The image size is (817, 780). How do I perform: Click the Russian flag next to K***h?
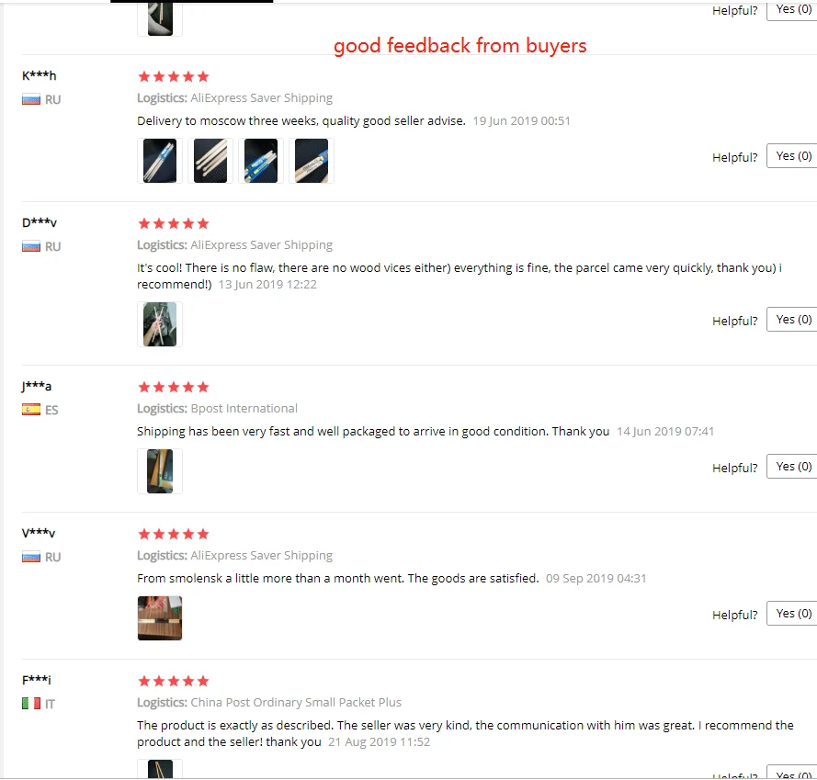(31, 99)
